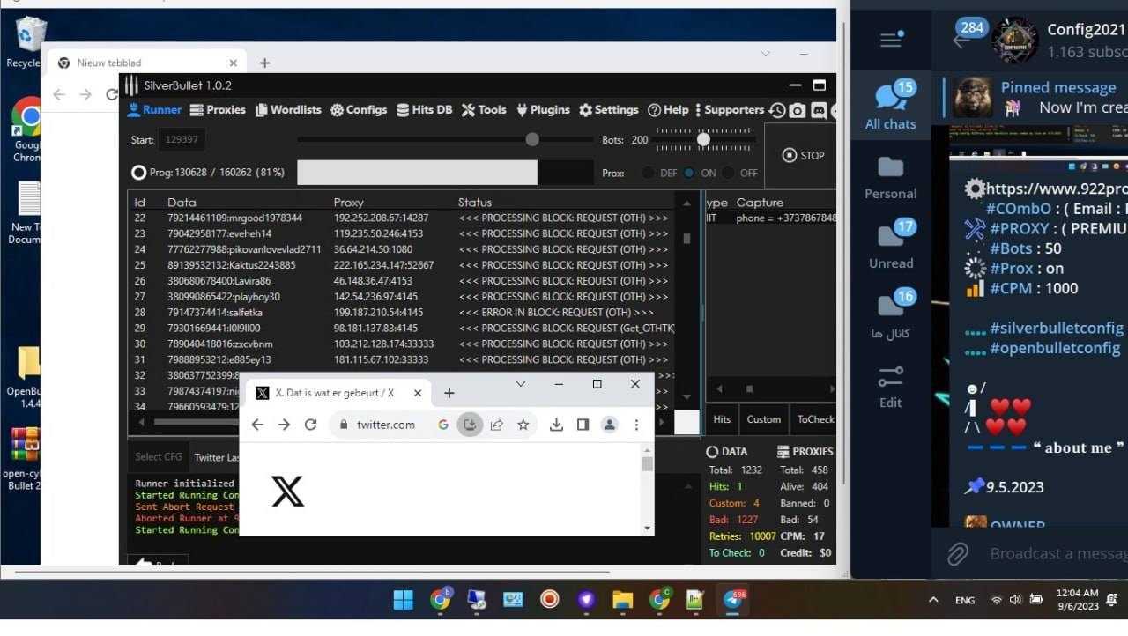Screen dimensions: 1128x636
Task: Open the Chrome three-dot menu
Action: pos(636,425)
